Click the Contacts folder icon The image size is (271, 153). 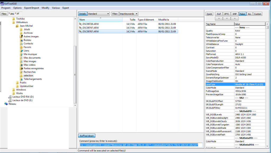pyautogui.click(x=21, y=44)
